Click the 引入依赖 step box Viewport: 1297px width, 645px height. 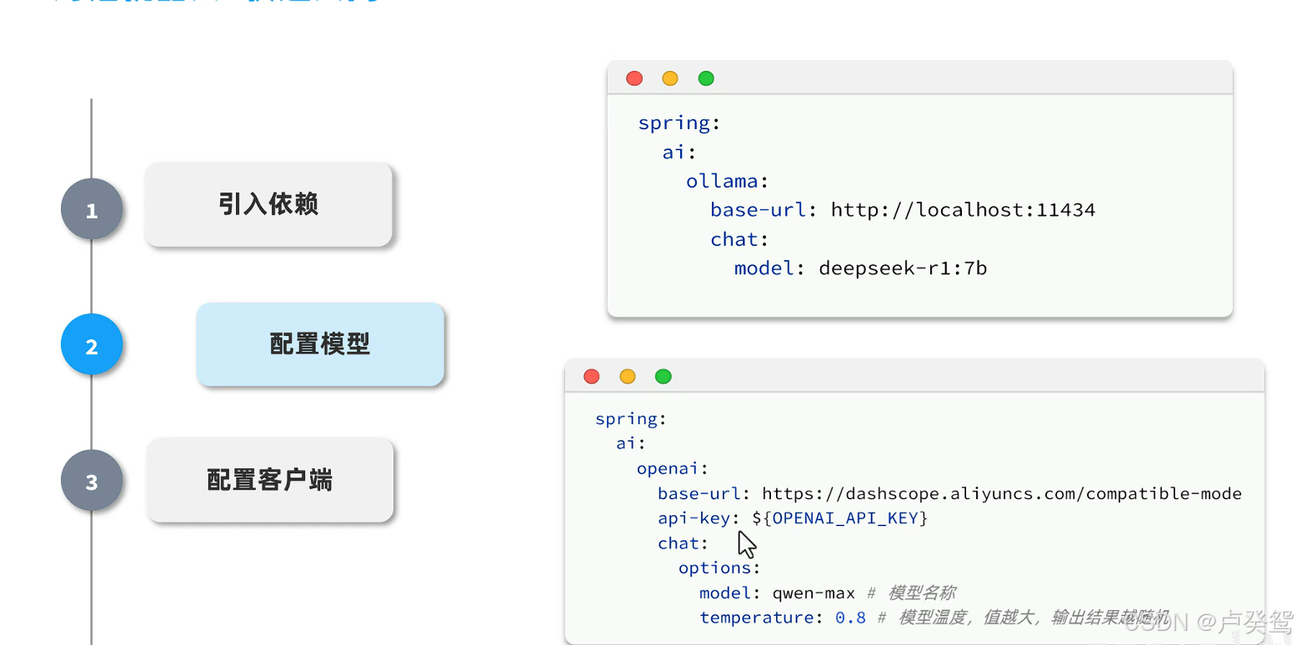tap(268, 204)
